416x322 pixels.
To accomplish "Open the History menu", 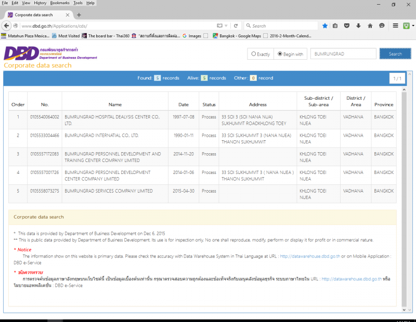I will pyautogui.click(x=40, y=3).
